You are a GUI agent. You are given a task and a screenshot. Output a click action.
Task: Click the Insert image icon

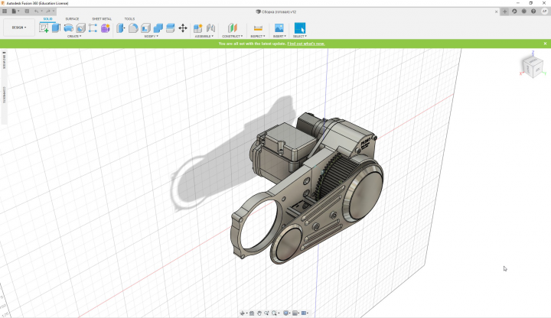pos(279,28)
